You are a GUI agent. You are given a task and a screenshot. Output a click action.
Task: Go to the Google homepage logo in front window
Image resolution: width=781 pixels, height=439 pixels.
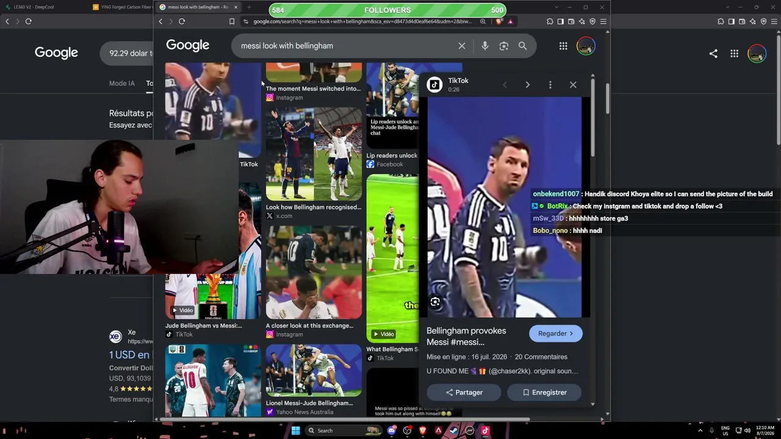click(x=187, y=45)
